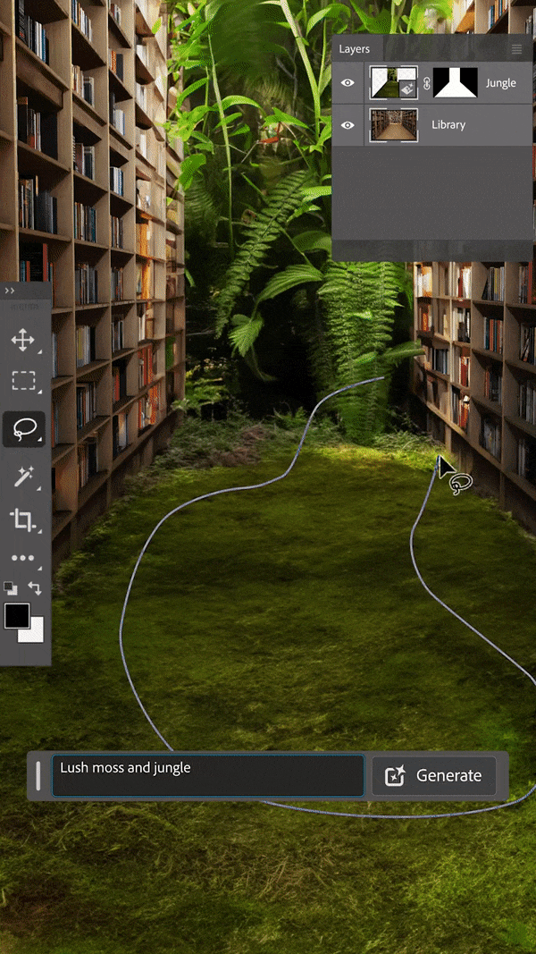Image resolution: width=536 pixels, height=954 pixels.
Task: Select the Library layer thumbnail
Action: pos(394,124)
